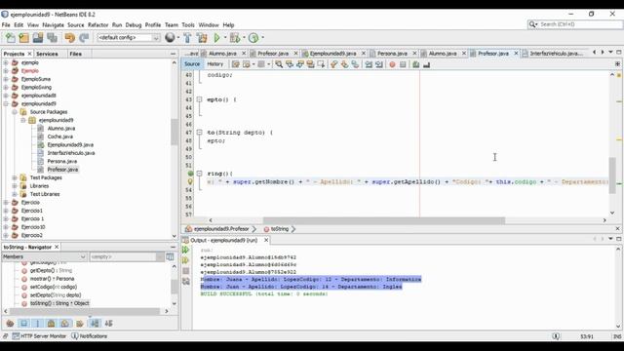Switch to the Files tab
The height and width of the screenshot is (351, 624).
[76, 54]
